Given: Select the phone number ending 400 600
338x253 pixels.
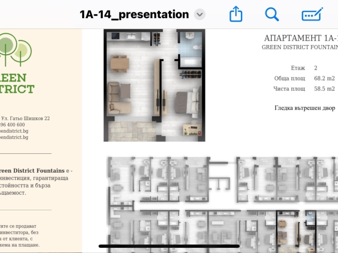Looking at the screenshot, I should (x=13, y=125).
